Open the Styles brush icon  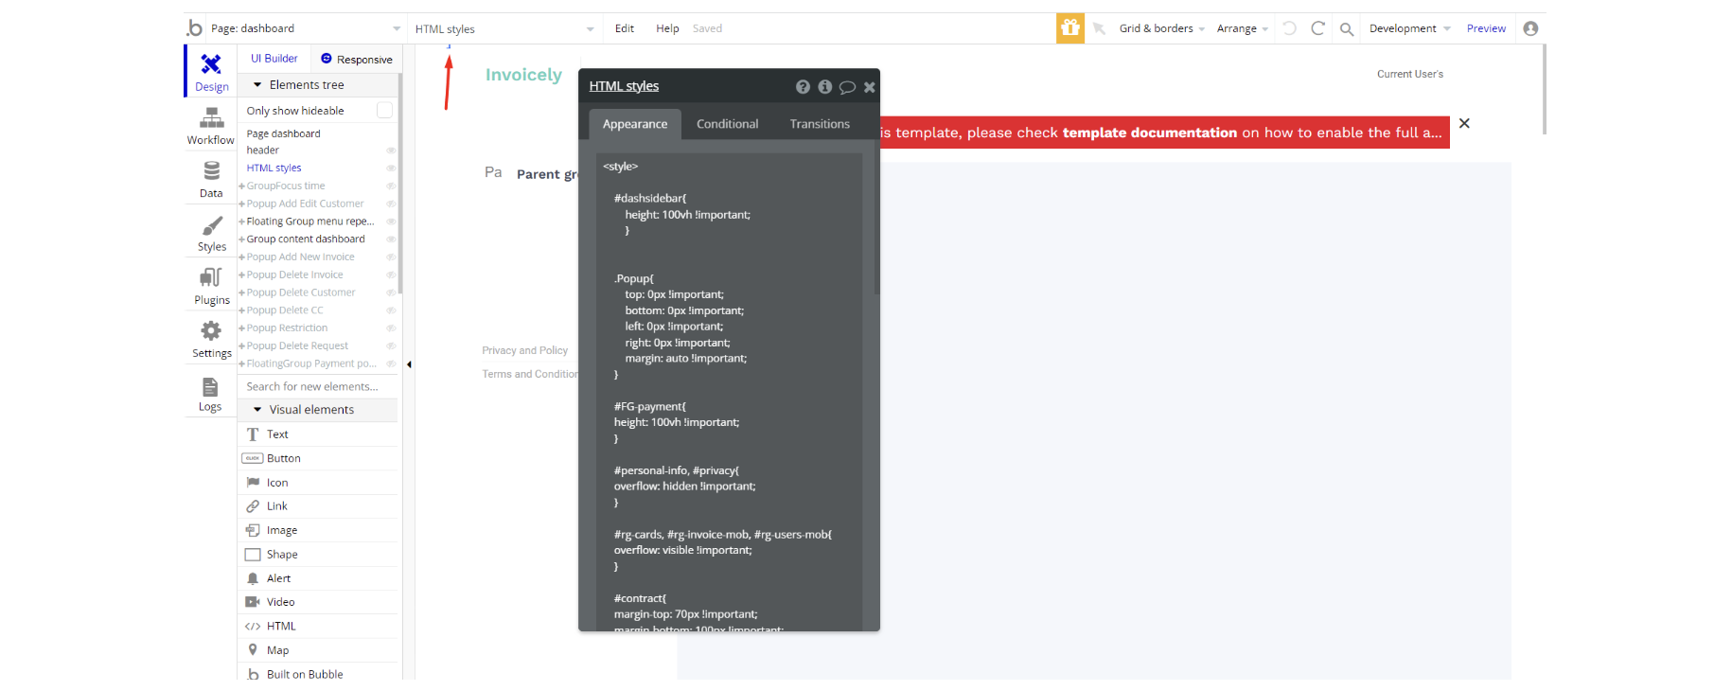(x=212, y=226)
